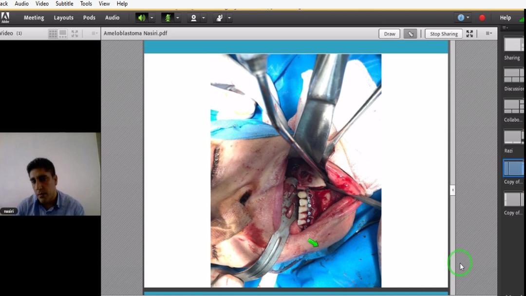Open the webcam options dropdown arrow

[x=203, y=18]
